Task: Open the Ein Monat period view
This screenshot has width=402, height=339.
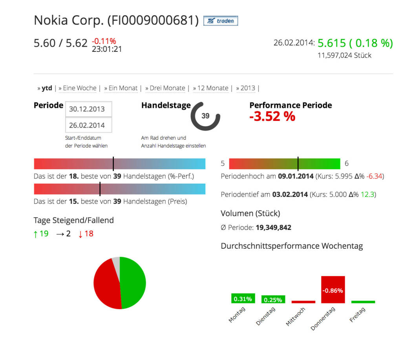Action: tap(123, 88)
